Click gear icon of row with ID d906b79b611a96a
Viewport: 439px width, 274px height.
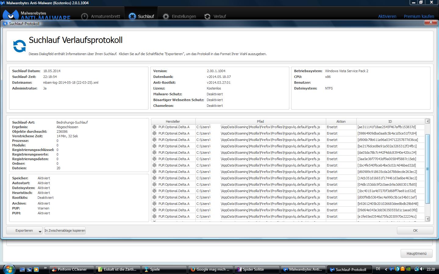point(154,140)
